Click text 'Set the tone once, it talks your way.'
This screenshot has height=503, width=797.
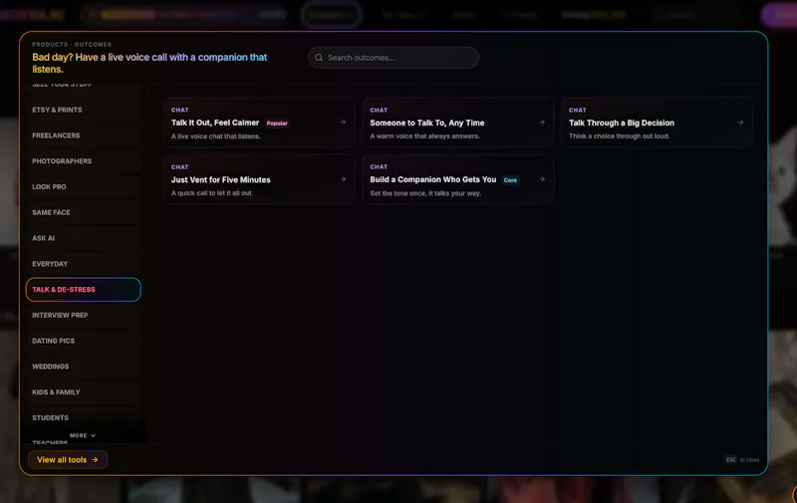[x=425, y=193]
